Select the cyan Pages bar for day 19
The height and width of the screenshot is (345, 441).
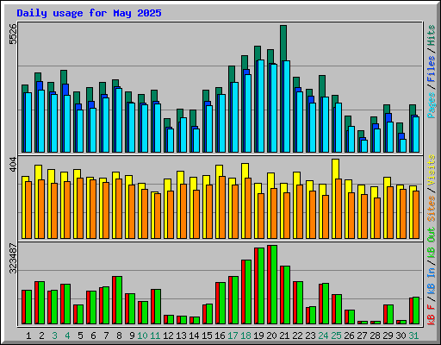(261, 106)
